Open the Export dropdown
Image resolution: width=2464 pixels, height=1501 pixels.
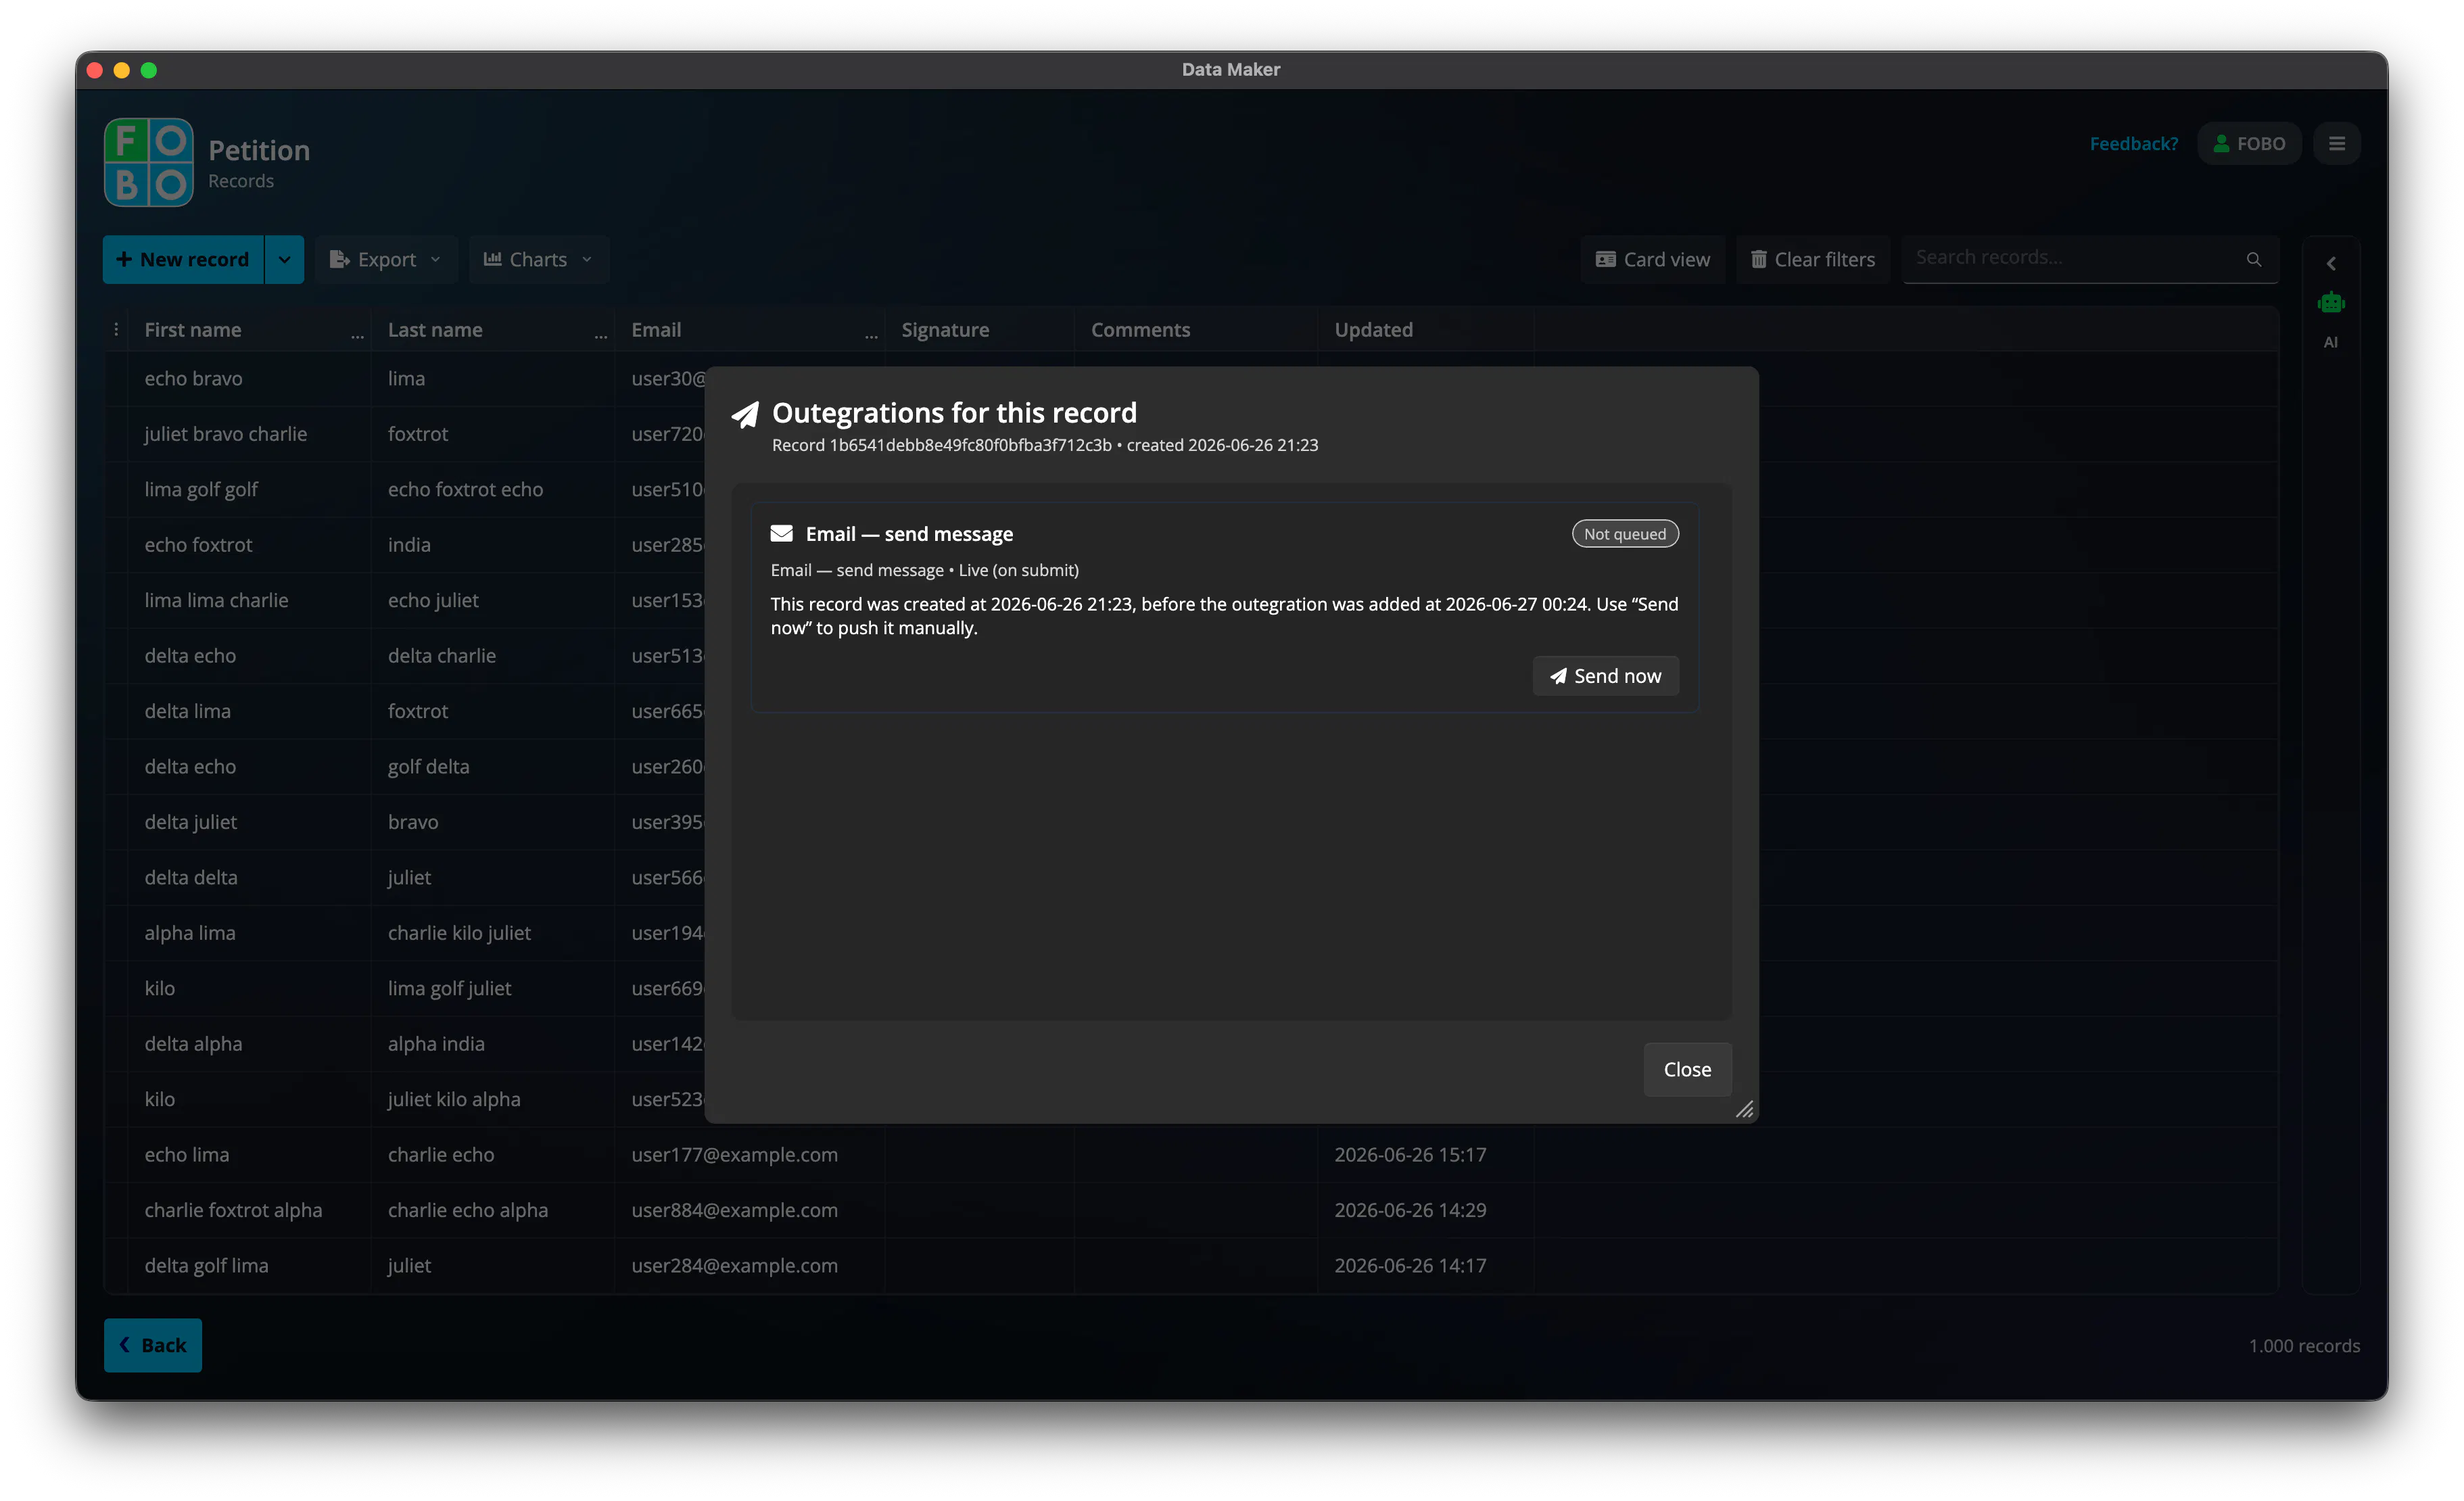coord(386,260)
